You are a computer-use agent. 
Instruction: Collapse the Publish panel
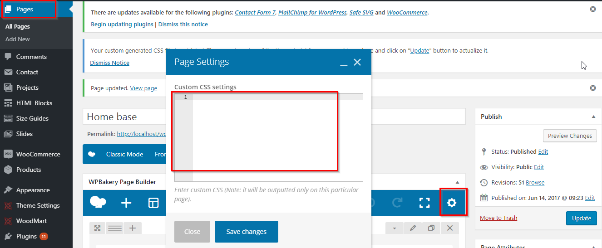point(593,117)
